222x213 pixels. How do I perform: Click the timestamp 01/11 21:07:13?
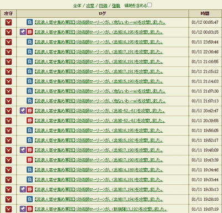tap(205, 101)
